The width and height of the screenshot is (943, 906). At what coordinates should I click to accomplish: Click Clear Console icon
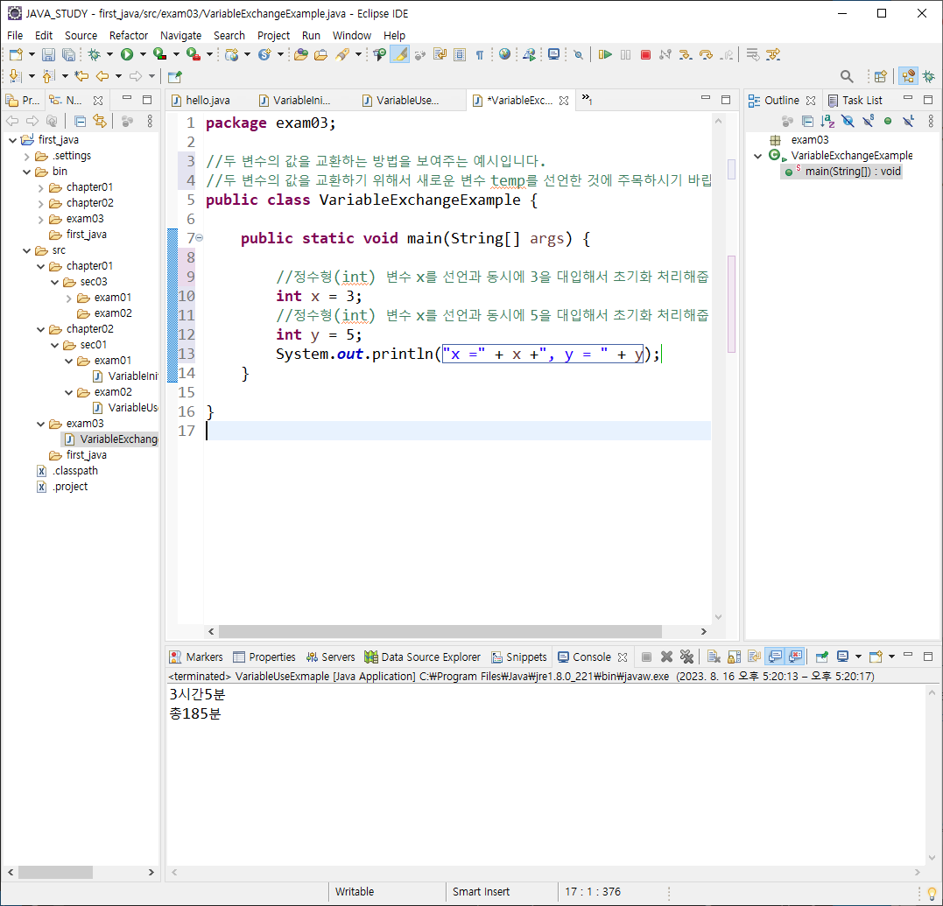point(714,657)
